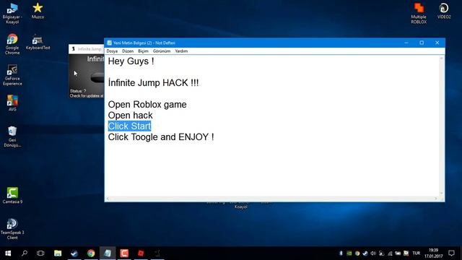Click the Notepad vertical scrollbar down arrow

click(441, 193)
